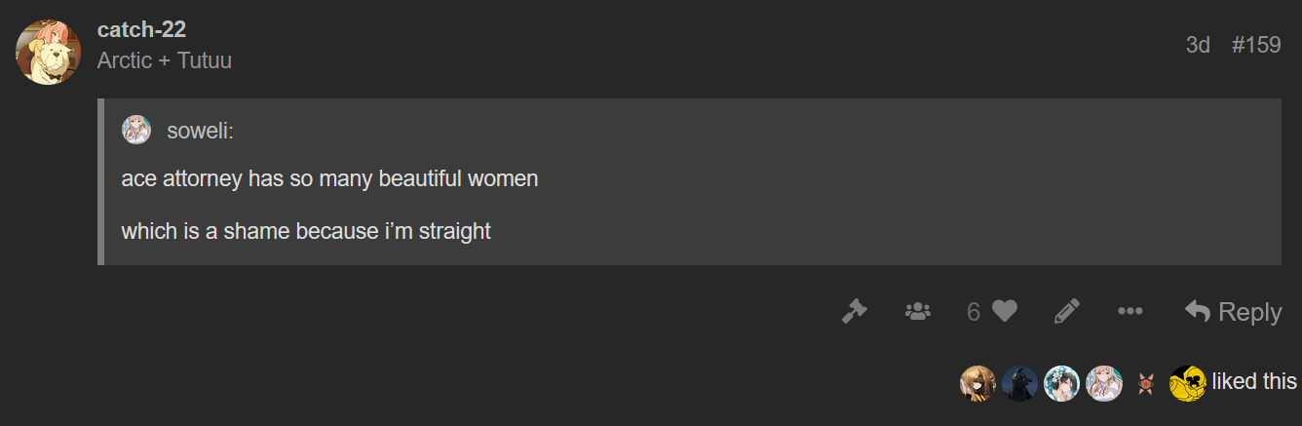Click the Arctic + Tutuu user title
This screenshot has width=1302, height=426.
tap(165, 60)
